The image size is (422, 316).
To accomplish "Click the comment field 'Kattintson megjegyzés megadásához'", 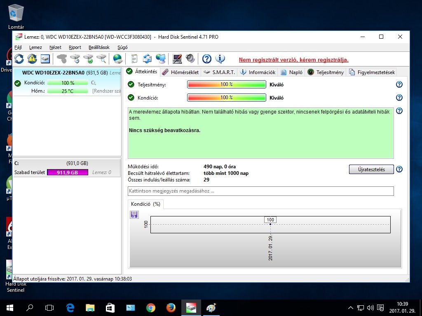I will [260, 191].
